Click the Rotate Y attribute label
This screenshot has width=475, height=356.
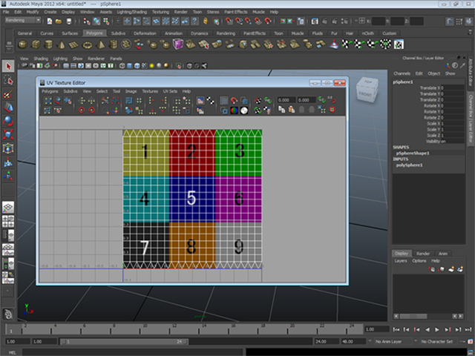coord(432,112)
